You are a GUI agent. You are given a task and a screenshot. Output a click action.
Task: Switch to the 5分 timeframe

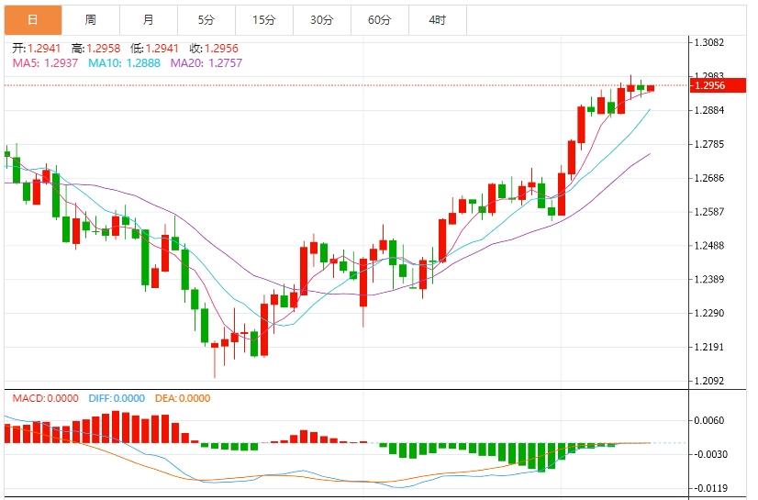point(206,19)
